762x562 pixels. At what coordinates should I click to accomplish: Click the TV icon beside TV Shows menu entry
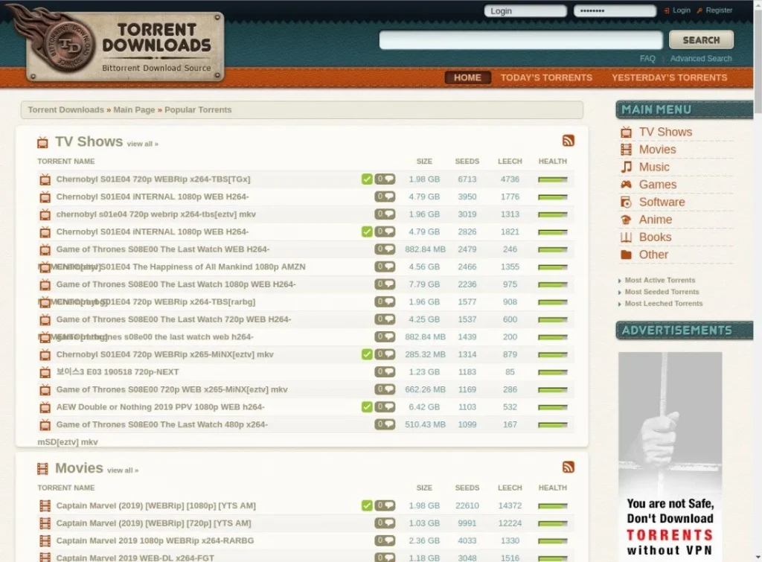(627, 132)
